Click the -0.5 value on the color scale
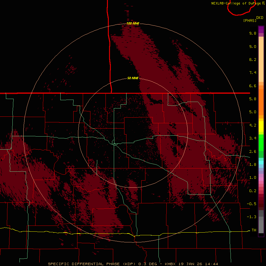The width and height of the screenshot is (266, 266). 252,204
